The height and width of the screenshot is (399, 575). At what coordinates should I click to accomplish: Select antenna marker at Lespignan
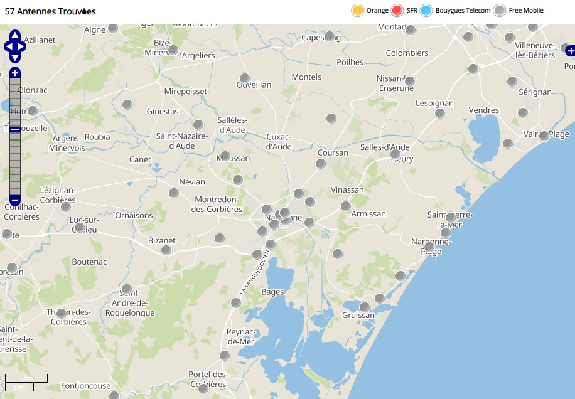(x=440, y=113)
